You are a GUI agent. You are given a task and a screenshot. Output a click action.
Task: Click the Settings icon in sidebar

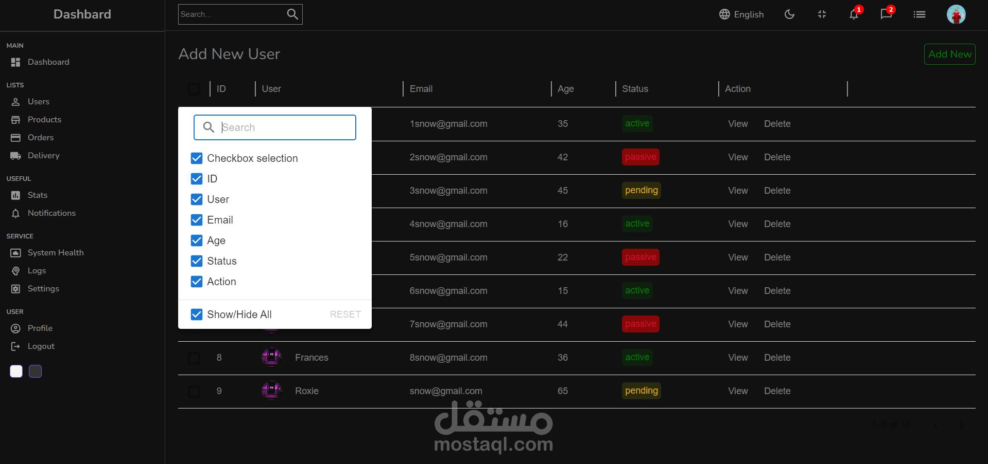pyautogui.click(x=16, y=289)
